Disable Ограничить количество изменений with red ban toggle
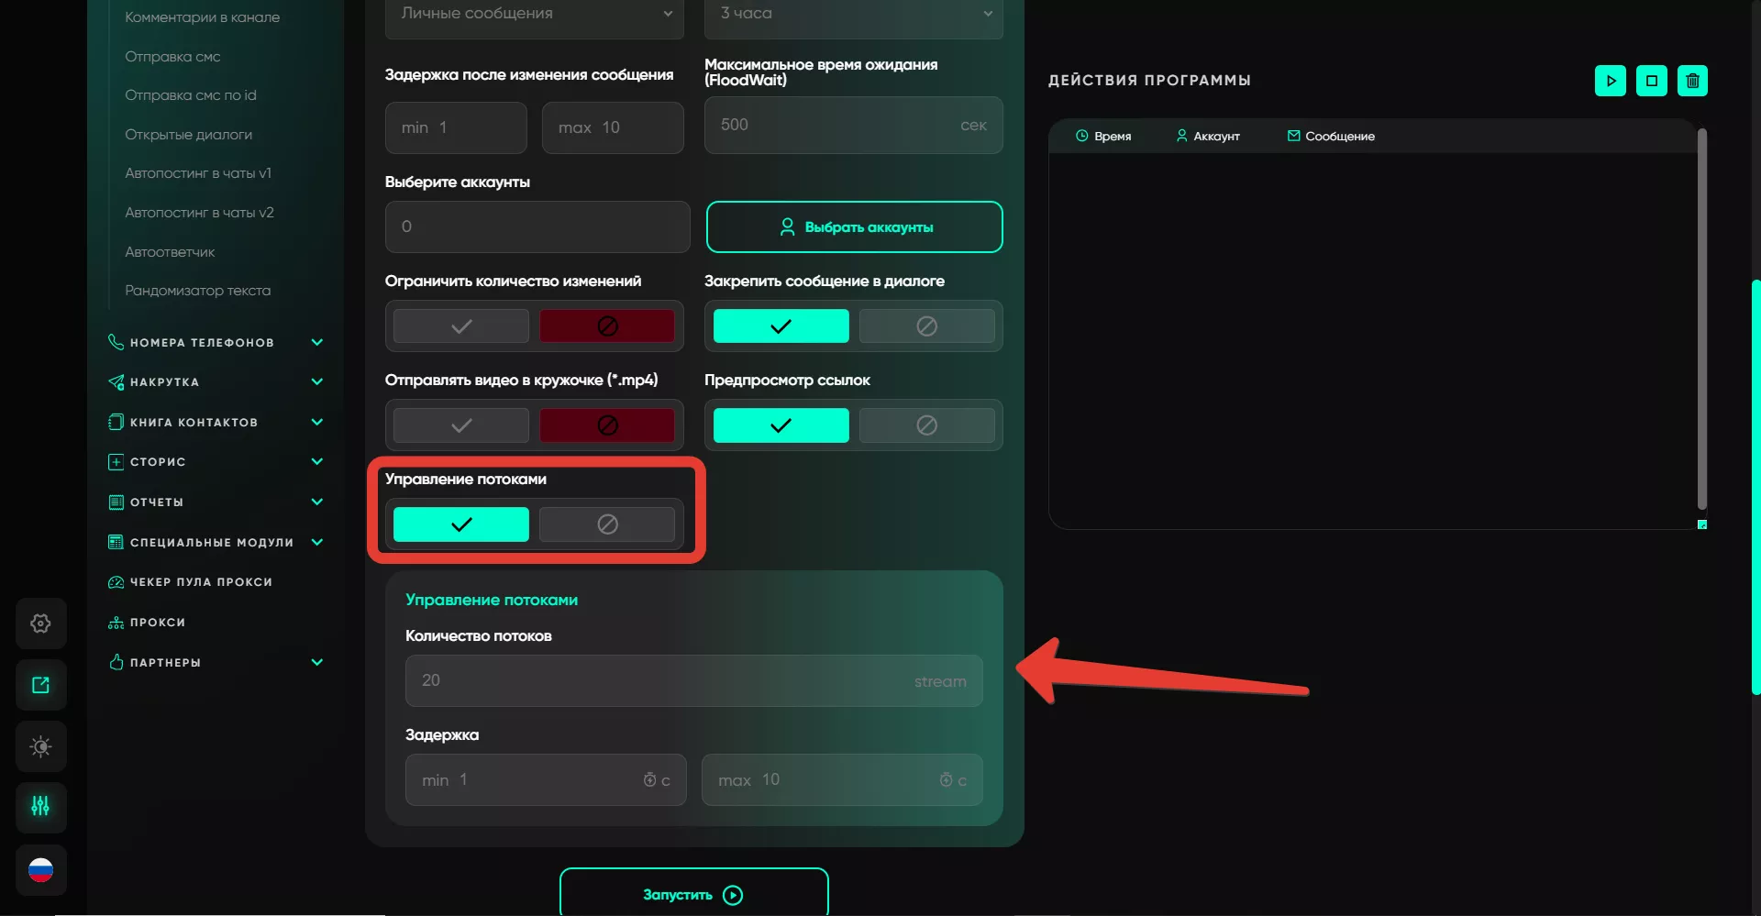Viewport: 1761px width, 916px height. (x=607, y=326)
